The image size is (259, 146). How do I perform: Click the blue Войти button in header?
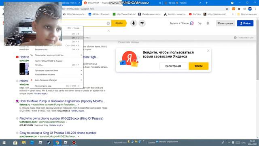coord(245,24)
